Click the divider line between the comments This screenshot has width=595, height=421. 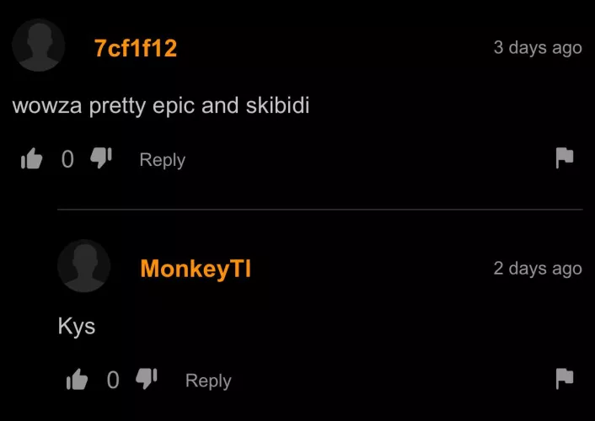coord(320,209)
